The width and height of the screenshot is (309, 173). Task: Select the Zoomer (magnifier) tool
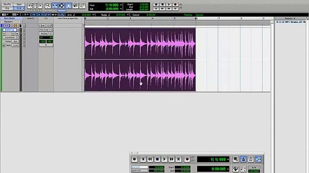point(47,5)
